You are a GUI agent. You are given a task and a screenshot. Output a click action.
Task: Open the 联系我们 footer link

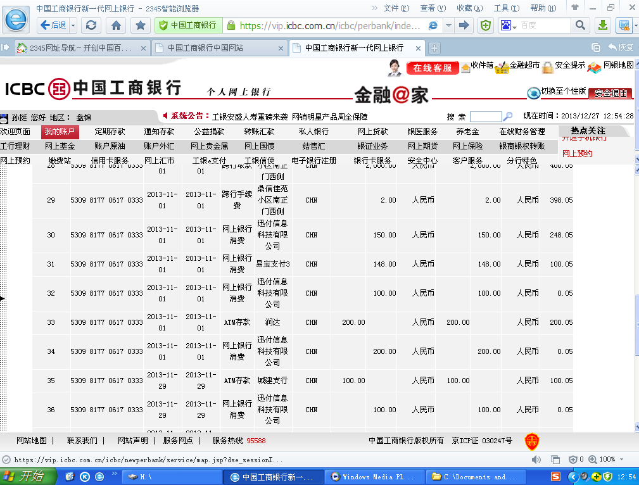[82, 441]
